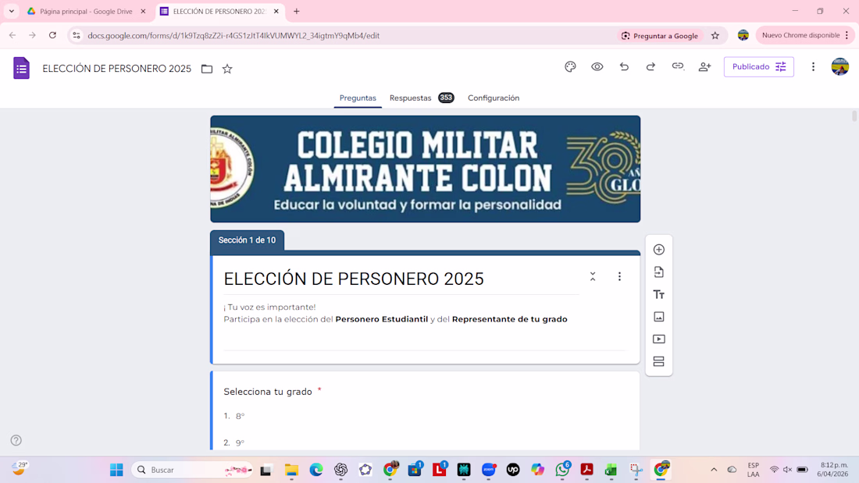Open the Publicado publish settings button

click(759, 67)
